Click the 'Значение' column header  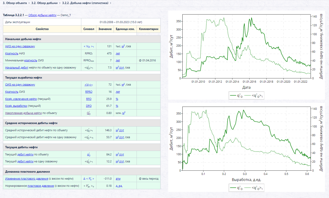(x=105, y=29)
